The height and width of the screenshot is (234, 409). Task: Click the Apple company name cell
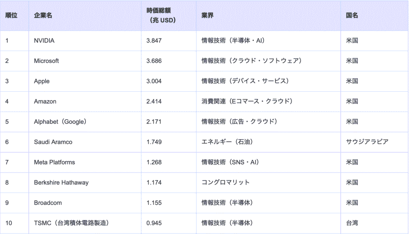pyautogui.click(x=42, y=81)
